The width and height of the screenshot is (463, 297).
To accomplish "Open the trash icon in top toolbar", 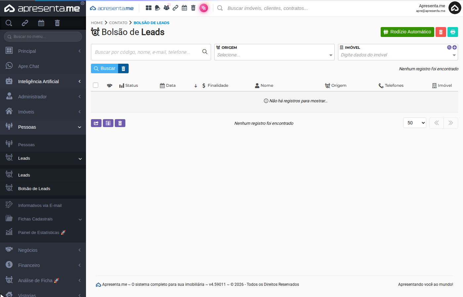I will [x=193, y=8].
